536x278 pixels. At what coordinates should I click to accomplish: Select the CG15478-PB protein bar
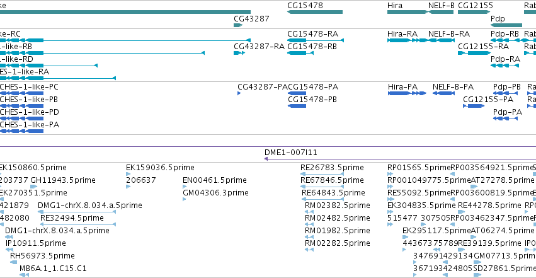pos(297,106)
